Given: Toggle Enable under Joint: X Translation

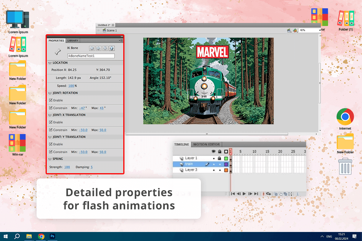Looking at the screenshot, I should tap(51, 122).
